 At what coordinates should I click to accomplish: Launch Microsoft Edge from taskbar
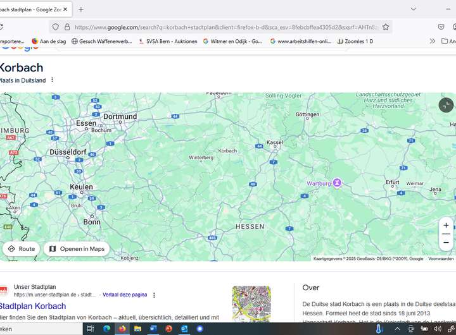[107, 329]
